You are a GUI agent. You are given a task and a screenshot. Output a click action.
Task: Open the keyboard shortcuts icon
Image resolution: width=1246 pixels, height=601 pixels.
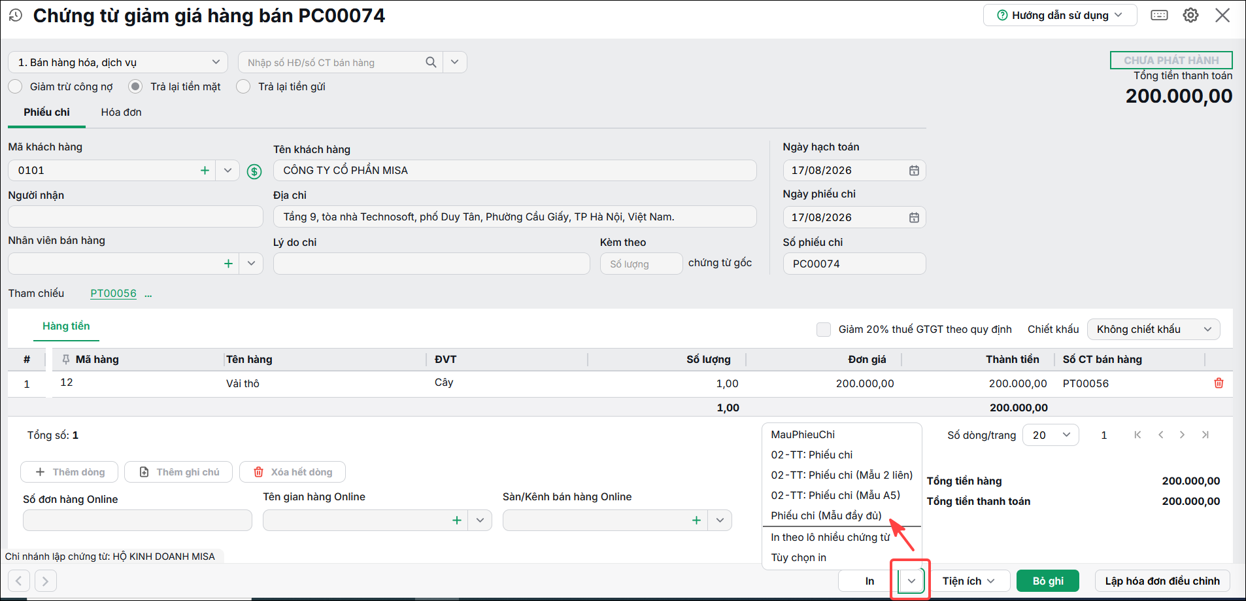click(1159, 15)
